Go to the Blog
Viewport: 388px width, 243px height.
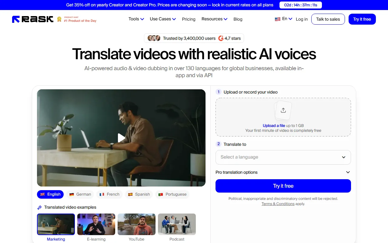click(x=238, y=19)
